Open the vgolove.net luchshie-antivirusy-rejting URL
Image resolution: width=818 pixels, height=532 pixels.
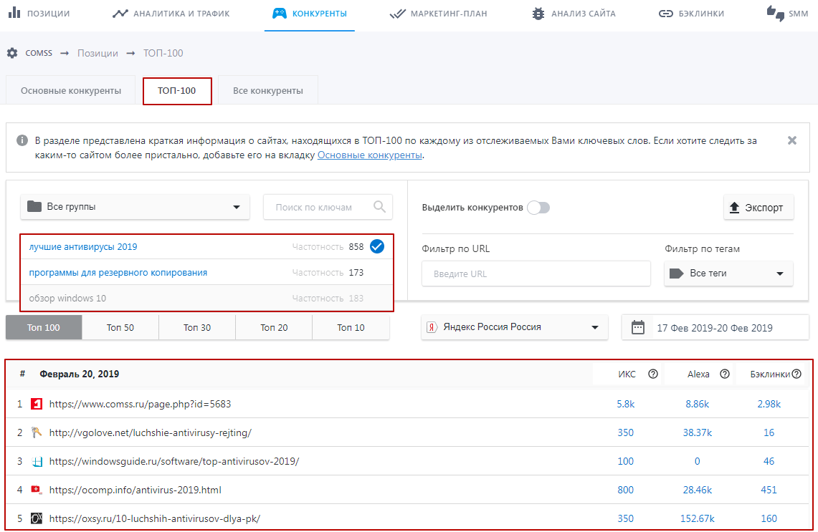point(151,432)
